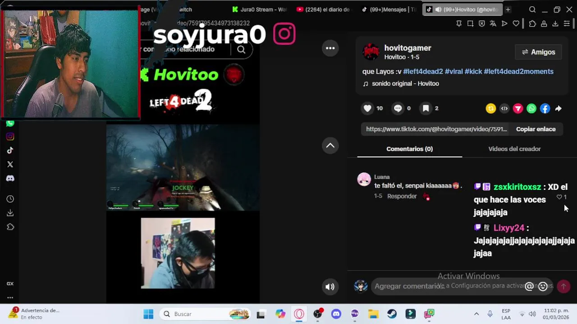Open browser profile icon in toolbar

tap(544, 23)
